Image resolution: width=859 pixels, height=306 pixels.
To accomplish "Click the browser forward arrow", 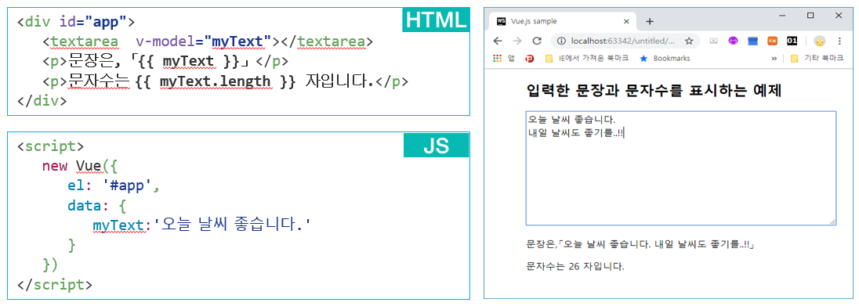I will (517, 41).
